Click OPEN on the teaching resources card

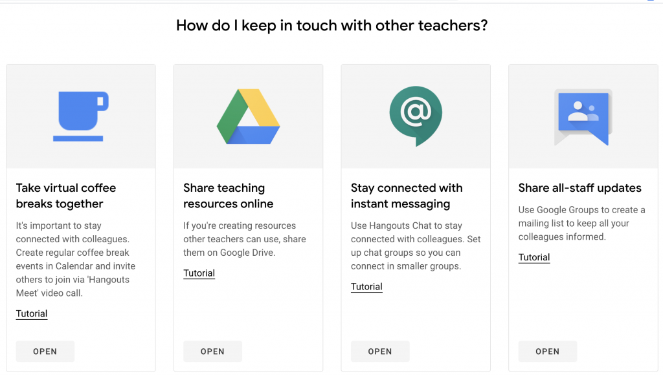coord(212,351)
